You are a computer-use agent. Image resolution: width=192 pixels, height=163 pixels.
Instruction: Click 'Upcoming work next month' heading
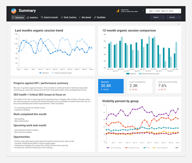coord(30,125)
